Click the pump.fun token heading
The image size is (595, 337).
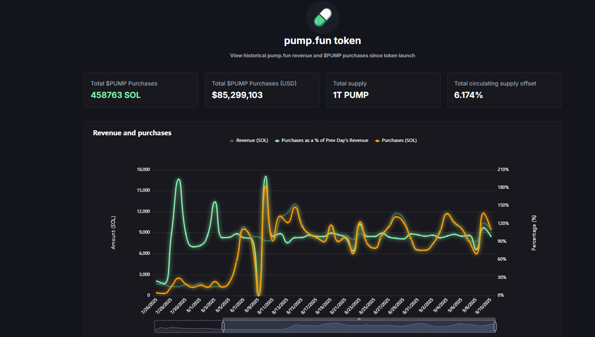click(322, 41)
